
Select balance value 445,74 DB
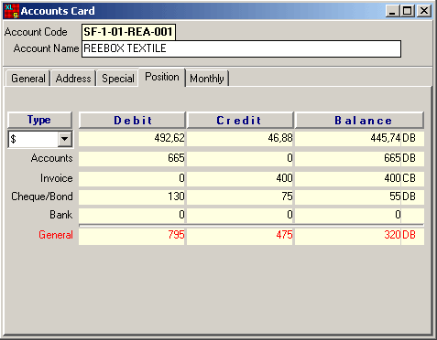coord(359,139)
